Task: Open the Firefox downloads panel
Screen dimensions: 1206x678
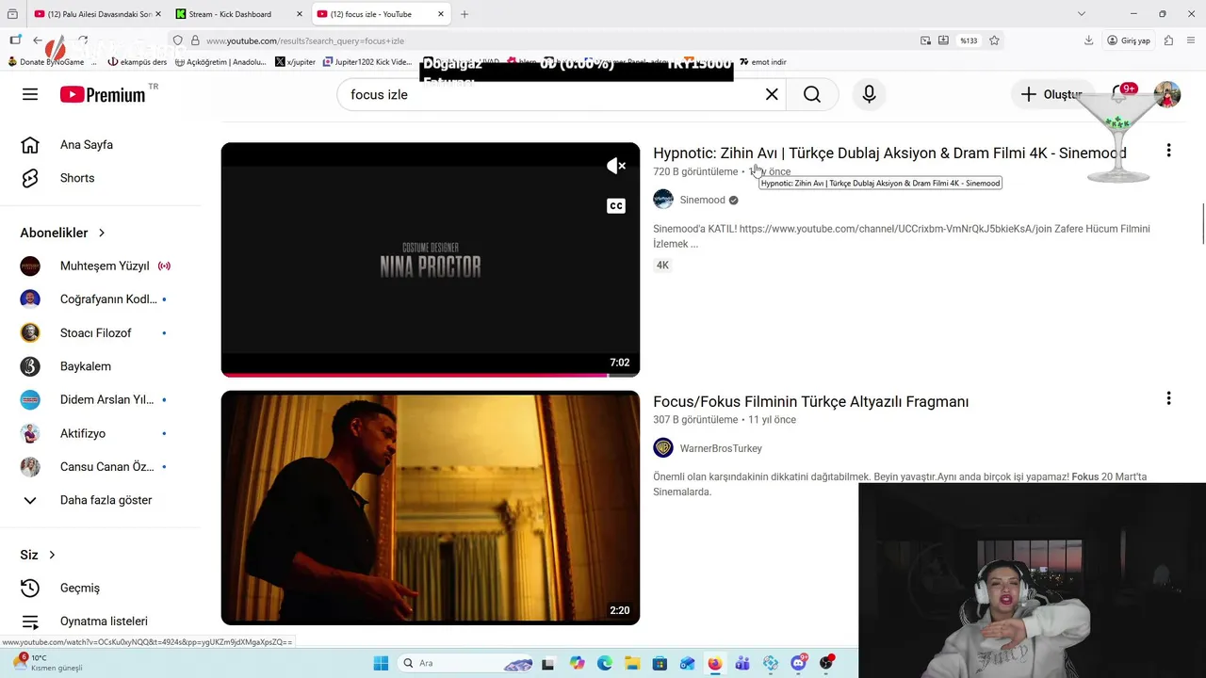Action: coord(1089,40)
